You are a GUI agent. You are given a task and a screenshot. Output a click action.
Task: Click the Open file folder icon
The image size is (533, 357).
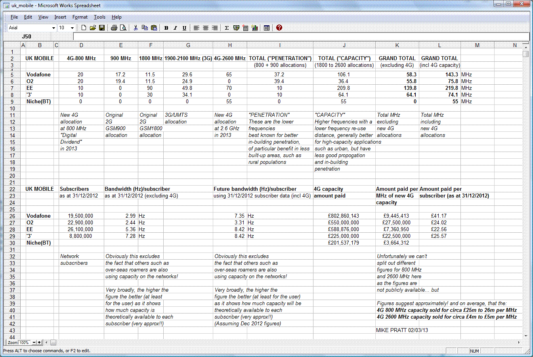tap(93, 28)
